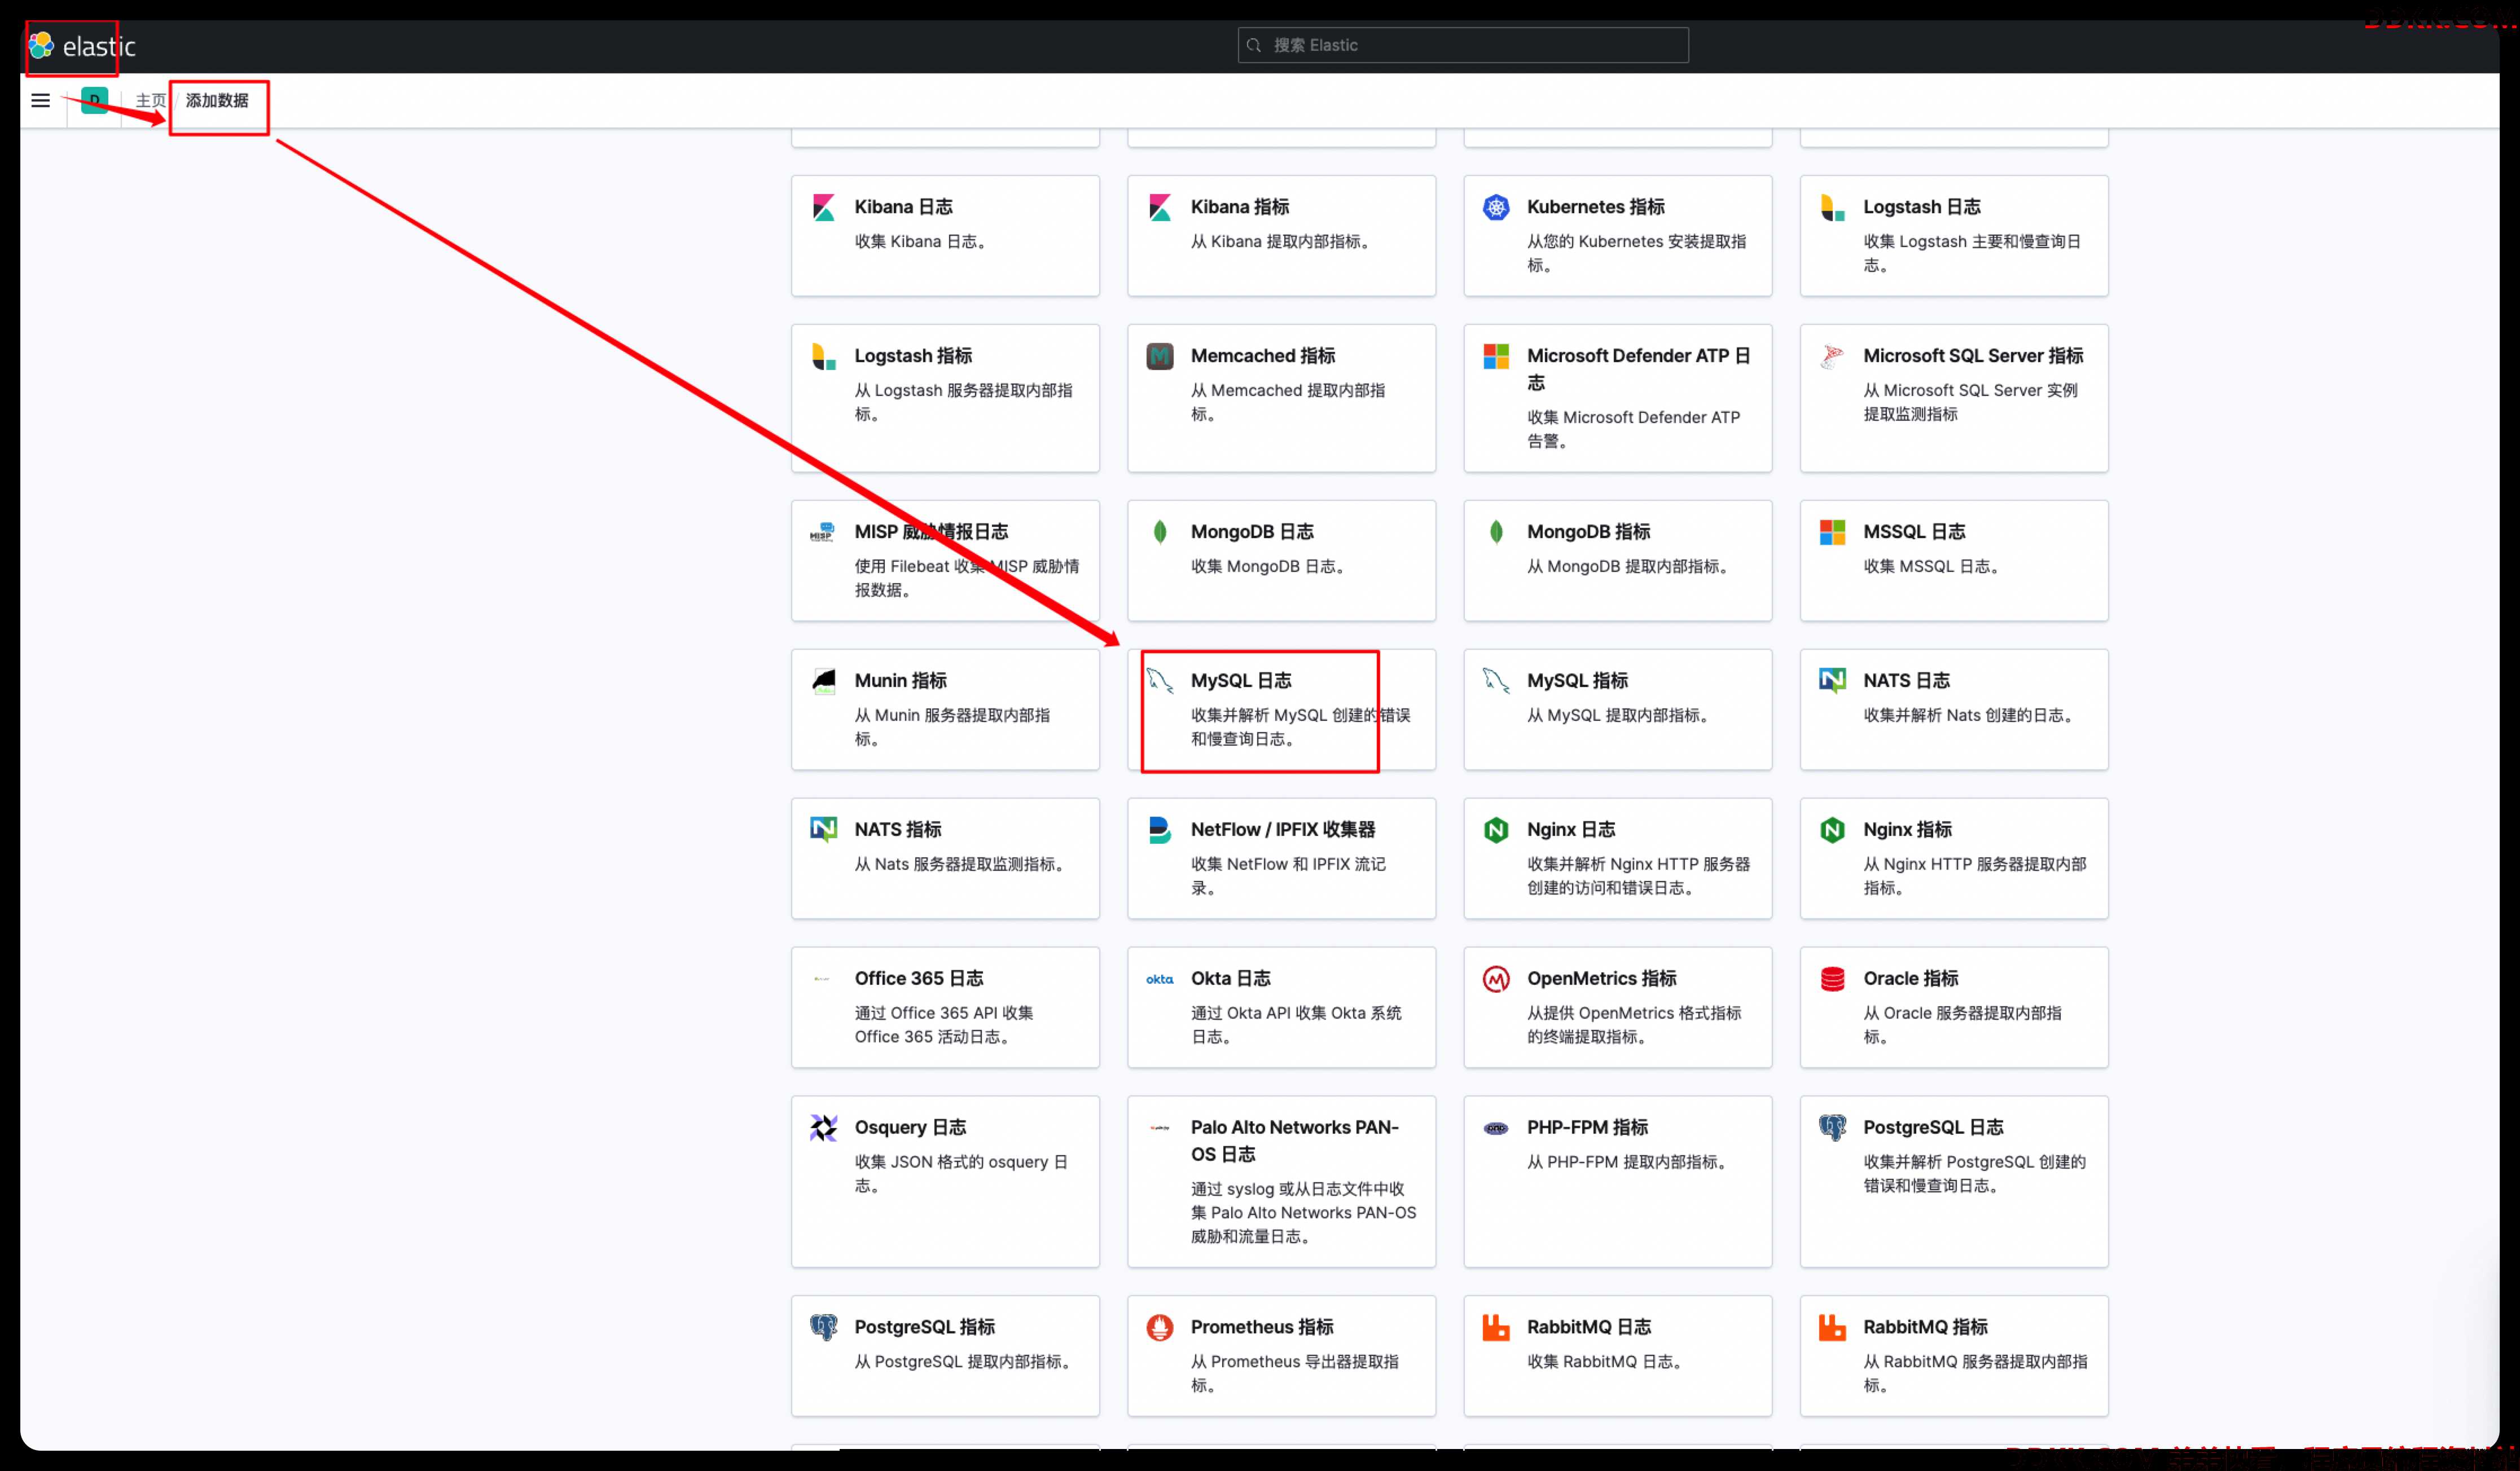
Task: Click the PostgreSQL 日志 elephant icon
Action: coord(1832,1128)
